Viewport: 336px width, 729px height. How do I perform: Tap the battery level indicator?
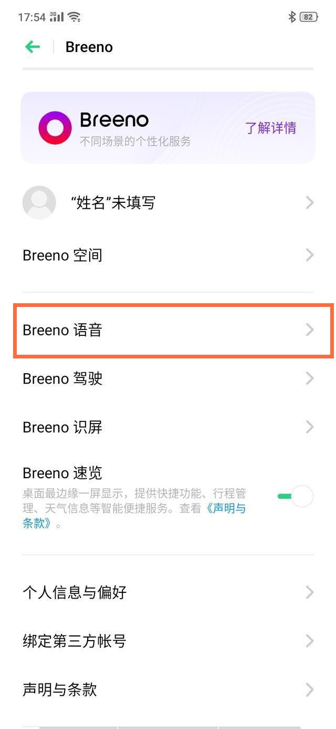(308, 17)
